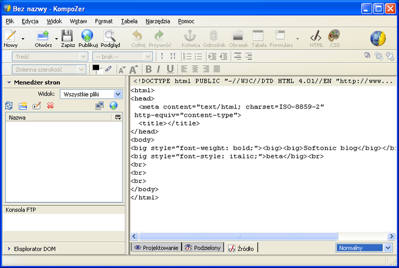Open Podgląd preview magnifier icon
Image resolution: width=399 pixels, height=268 pixels.
[110, 36]
